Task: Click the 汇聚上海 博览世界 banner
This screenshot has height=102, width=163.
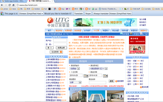Action: (105, 22)
